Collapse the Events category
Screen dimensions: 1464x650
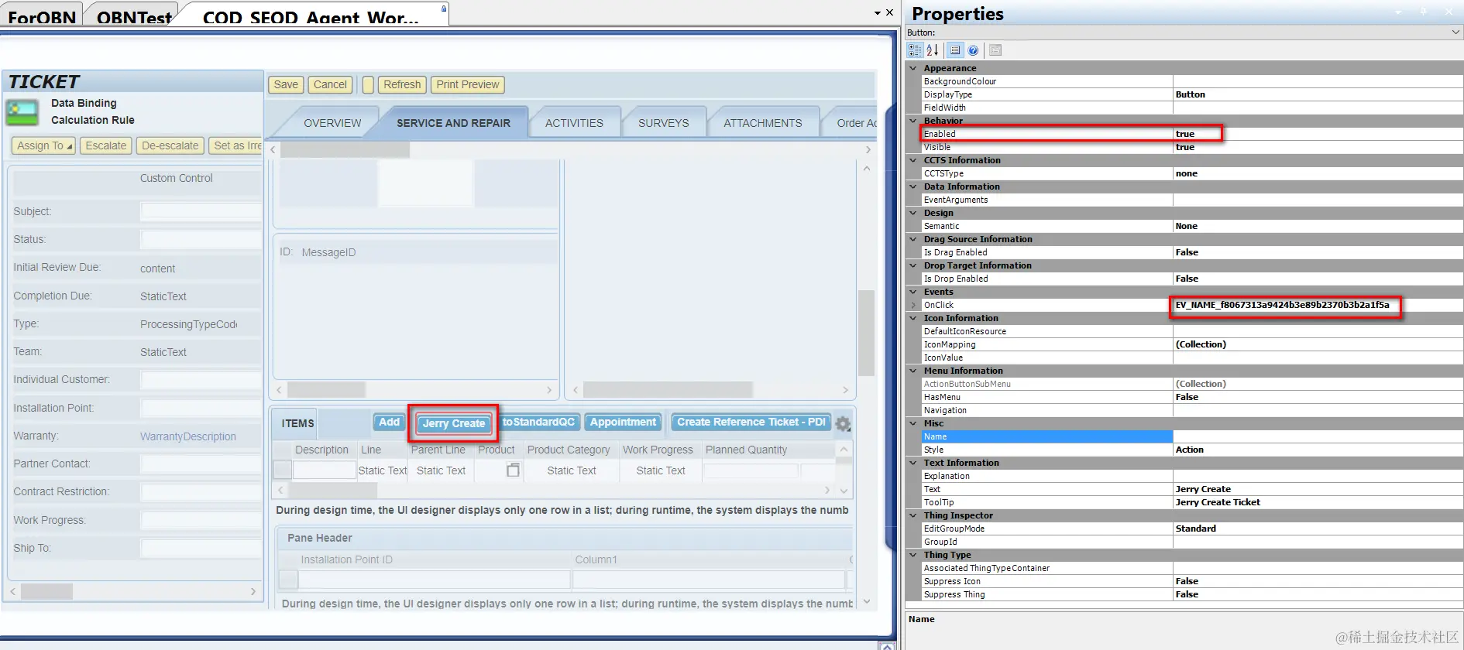pyautogui.click(x=912, y=292)
